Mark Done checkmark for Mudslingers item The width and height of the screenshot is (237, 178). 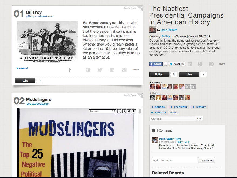(x=141, y=95)
